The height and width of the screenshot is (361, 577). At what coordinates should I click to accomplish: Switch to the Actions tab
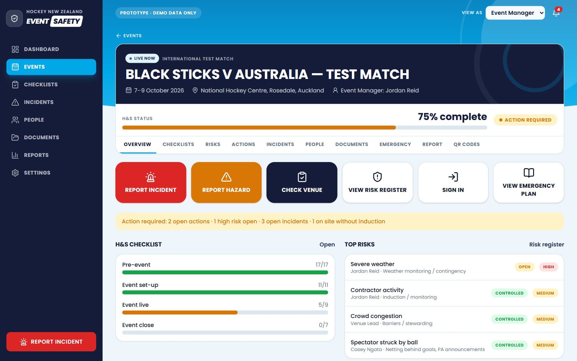coord(243,144)
